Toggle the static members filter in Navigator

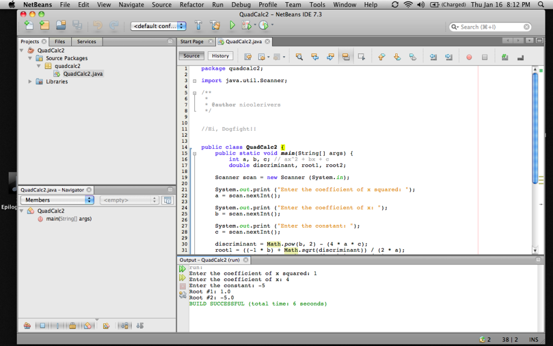[57, 325]
